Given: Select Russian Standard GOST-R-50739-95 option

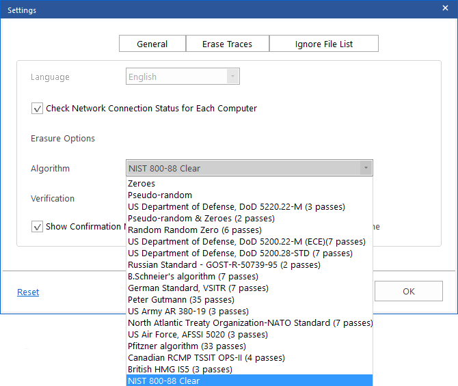Looking at the screenshot, I should [x=250, y=265].
